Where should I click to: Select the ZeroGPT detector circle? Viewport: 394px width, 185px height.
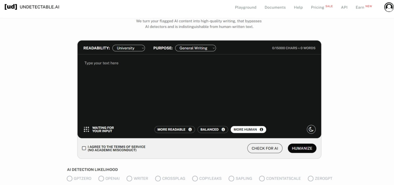tap(311, 178)
